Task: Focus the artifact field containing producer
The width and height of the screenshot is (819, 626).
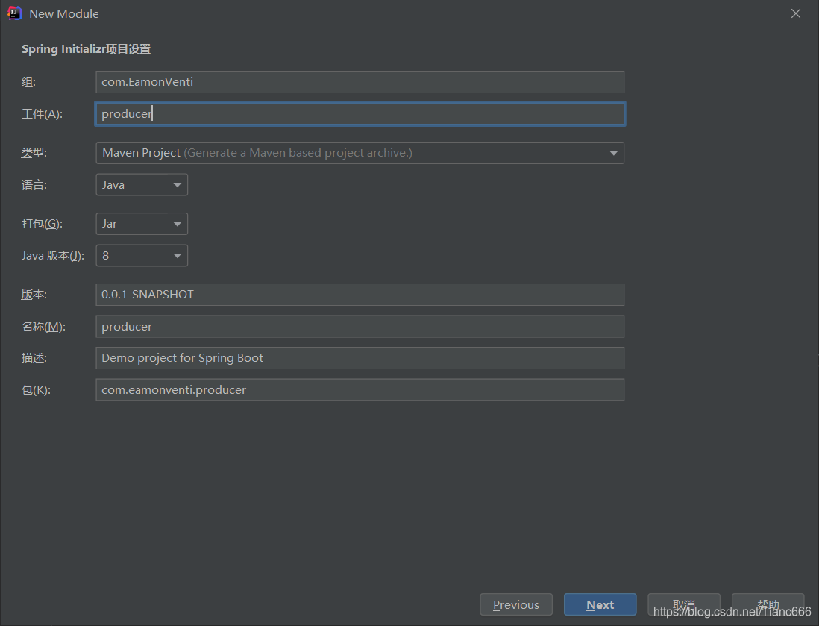Action: pos(360,114)
